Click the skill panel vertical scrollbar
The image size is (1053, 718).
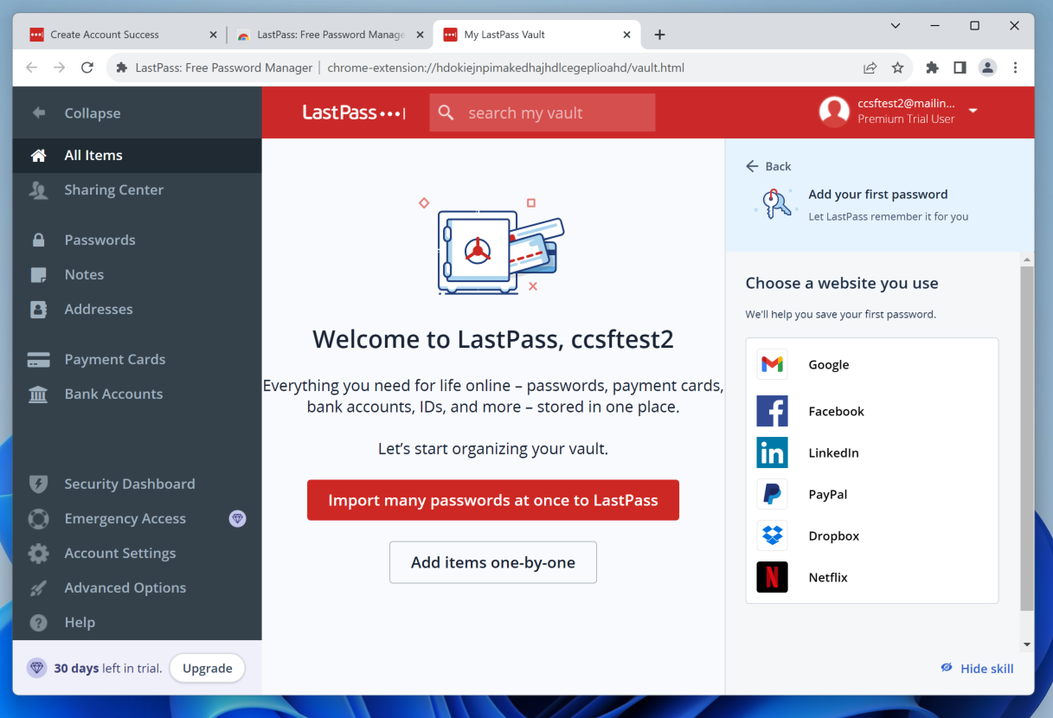(1027, 439)
